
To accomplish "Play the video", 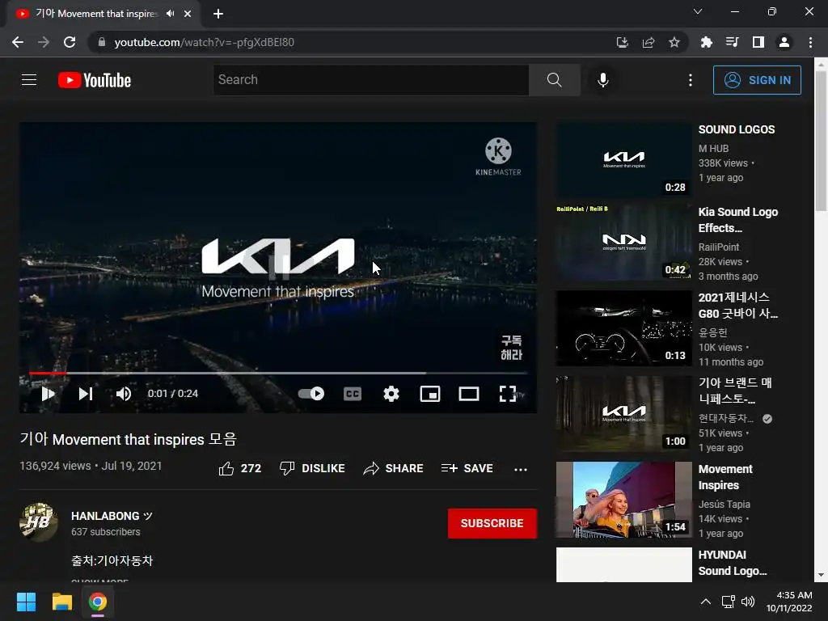I will pos(48,394).
